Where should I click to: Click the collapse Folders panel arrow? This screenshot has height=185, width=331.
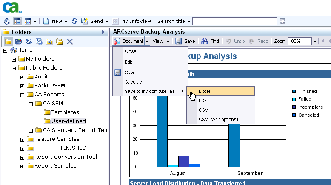(103, 32)
